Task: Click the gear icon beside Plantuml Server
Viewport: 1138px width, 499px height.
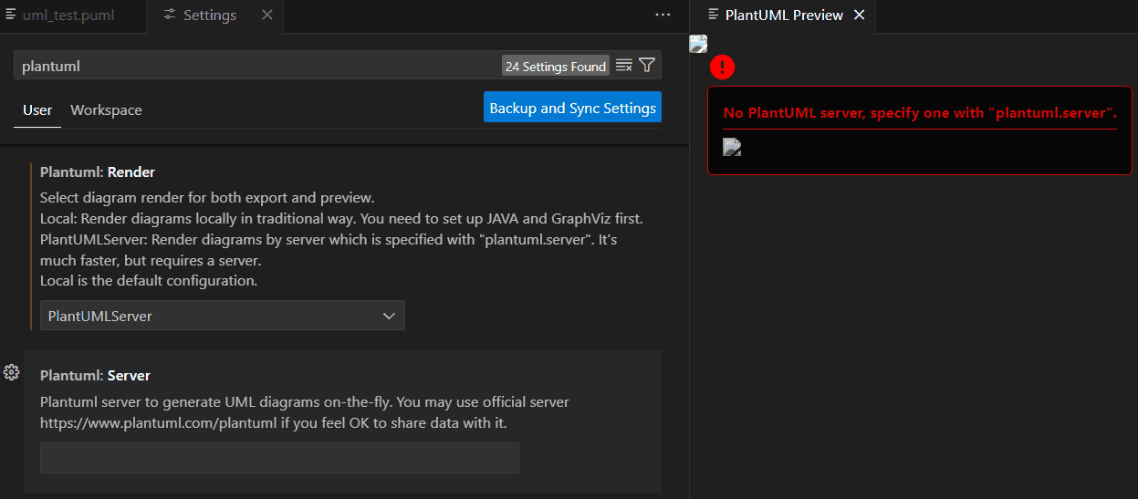Action: (x=12, y=372)
